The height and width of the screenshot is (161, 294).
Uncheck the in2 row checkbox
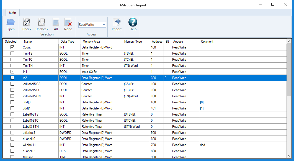pos(12,78)
